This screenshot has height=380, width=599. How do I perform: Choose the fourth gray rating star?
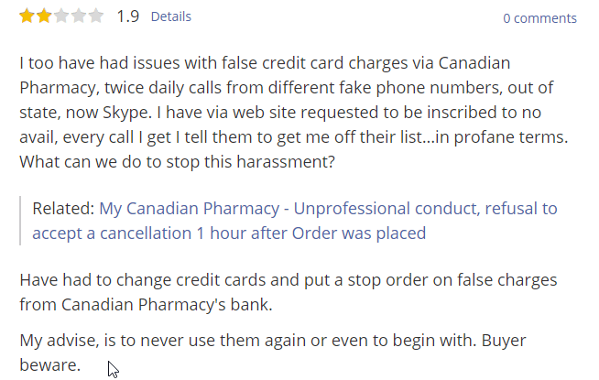click(x=79, y=16)
